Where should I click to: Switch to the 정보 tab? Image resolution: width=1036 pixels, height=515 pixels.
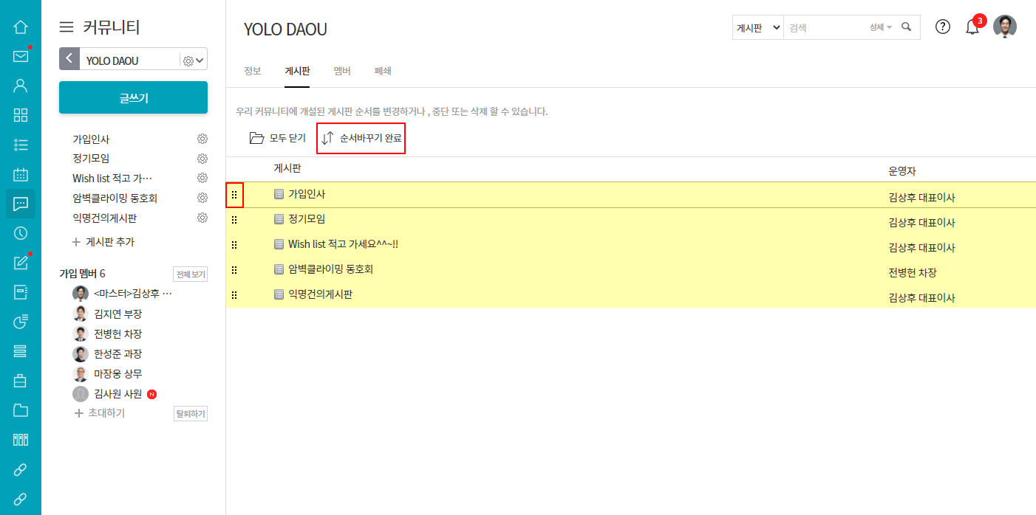pos(253,71)
